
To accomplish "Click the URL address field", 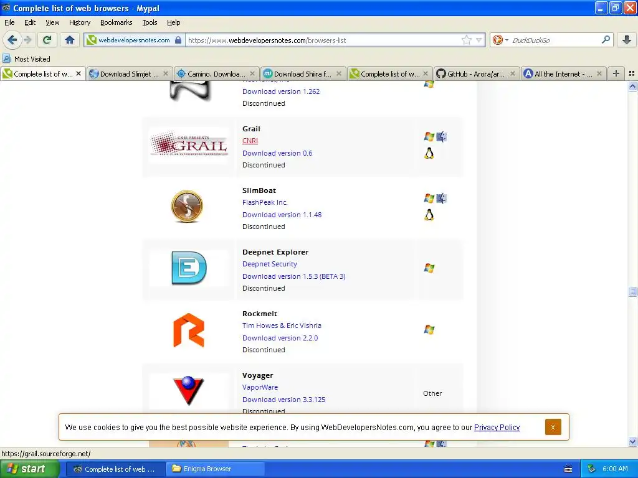I will pyautogui.click(x=323, y=40).
